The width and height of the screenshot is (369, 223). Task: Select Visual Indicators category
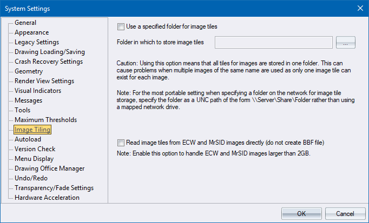click(x=38, y=91)
